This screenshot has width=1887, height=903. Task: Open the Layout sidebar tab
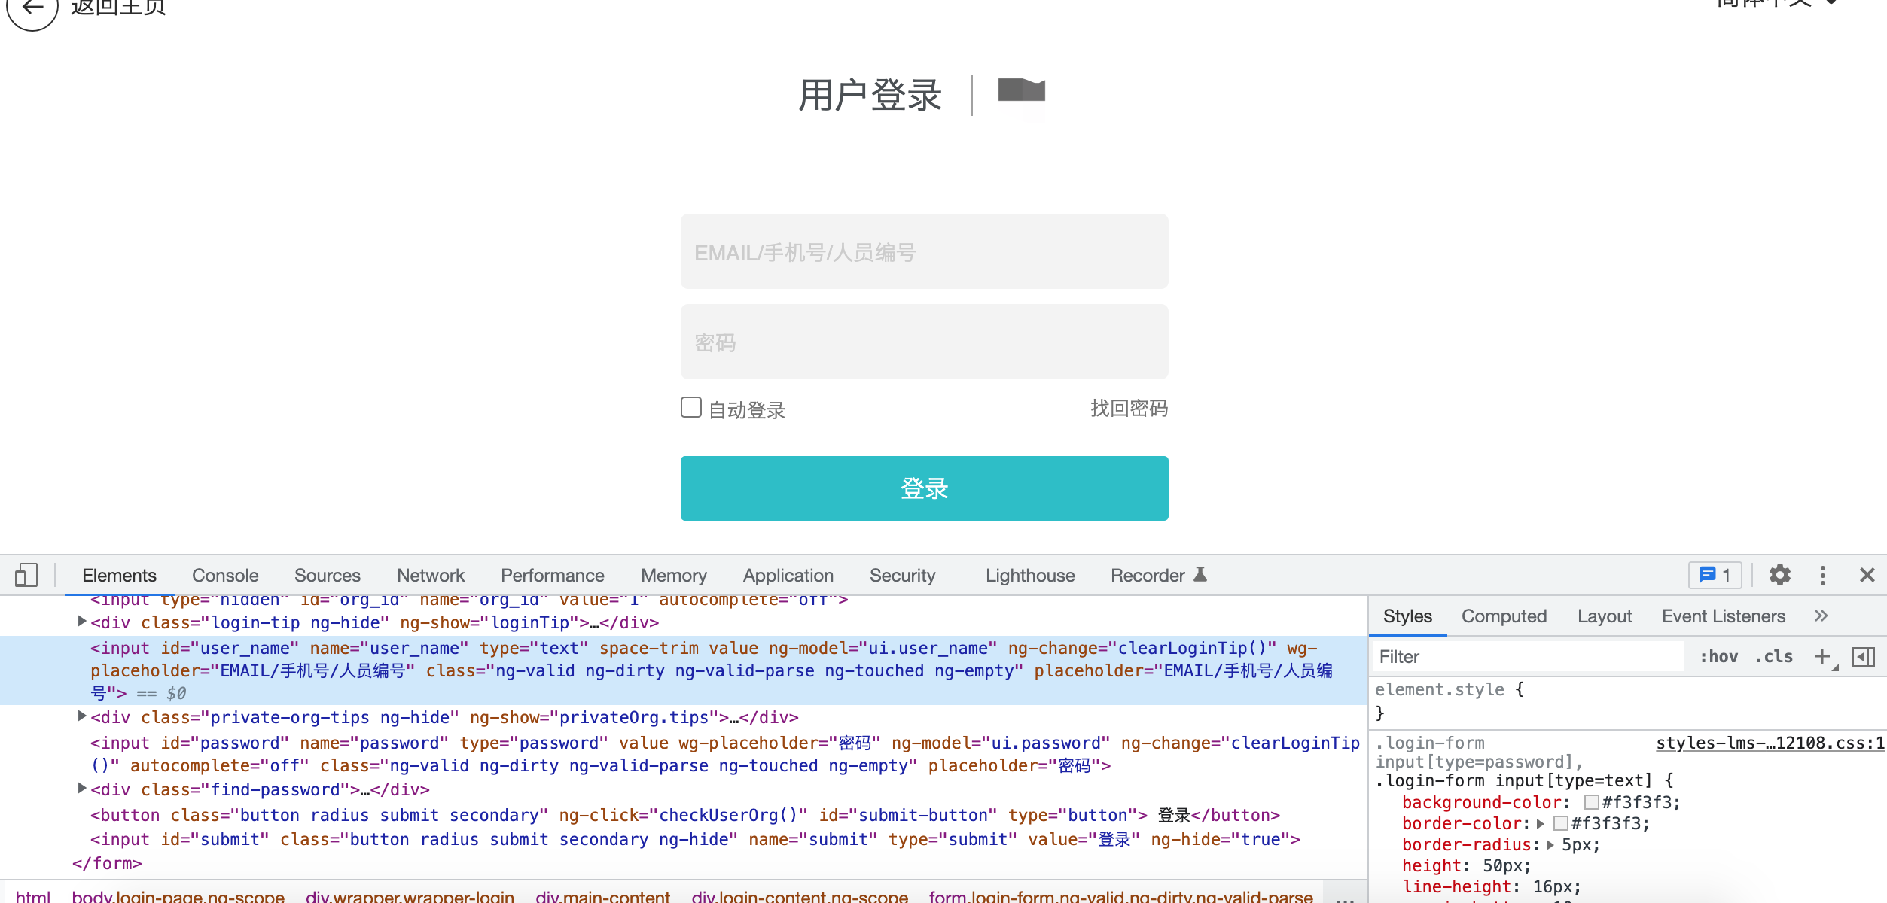[1605, 616]
